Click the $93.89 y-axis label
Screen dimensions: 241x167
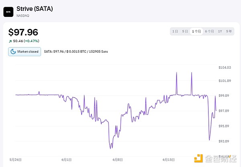224,141
